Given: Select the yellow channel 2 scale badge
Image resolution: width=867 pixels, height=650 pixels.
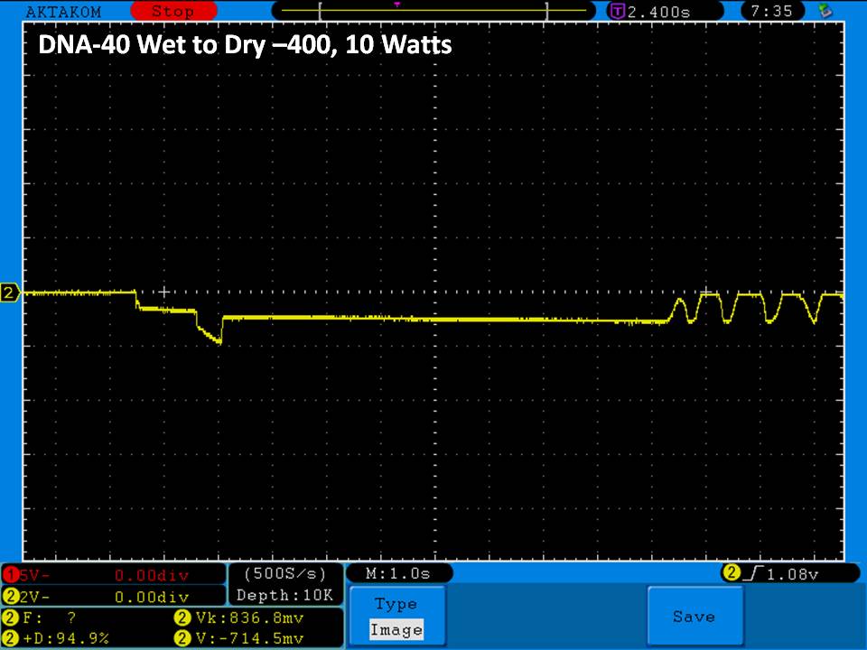Looking at the screenshot, I should tap(12, 597).
